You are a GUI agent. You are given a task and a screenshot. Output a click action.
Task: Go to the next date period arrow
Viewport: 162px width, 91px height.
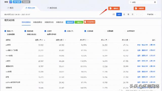pyautogui.click(x=141, y=15)
